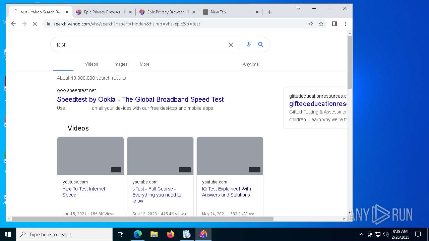This screenshot has width=429, height=241.
Task: Open the Epic Browser taskbar icon
Action: [x=203, y=234]
